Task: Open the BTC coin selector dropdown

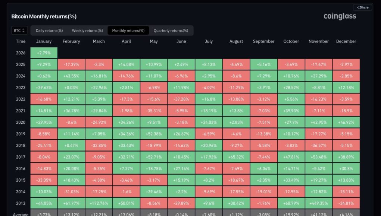Action: point(19,31)
